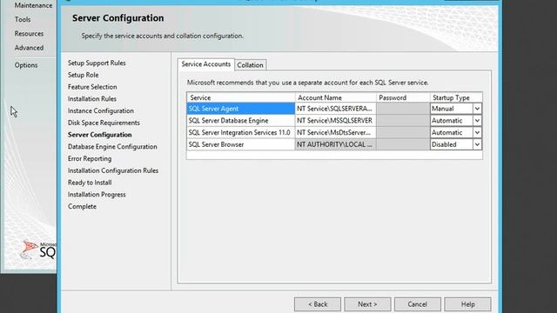Open Advanced in the Installation Center window
The image size is (557, 313).
pos(29,48)
